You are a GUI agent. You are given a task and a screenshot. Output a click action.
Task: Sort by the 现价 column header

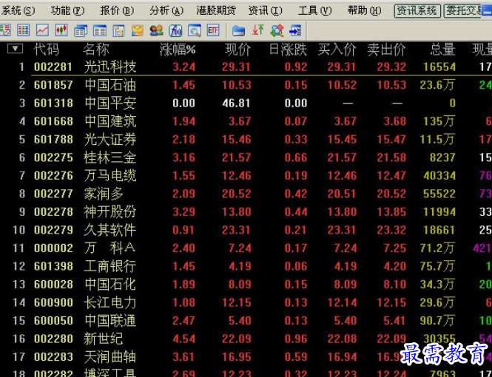click(237, 50)
